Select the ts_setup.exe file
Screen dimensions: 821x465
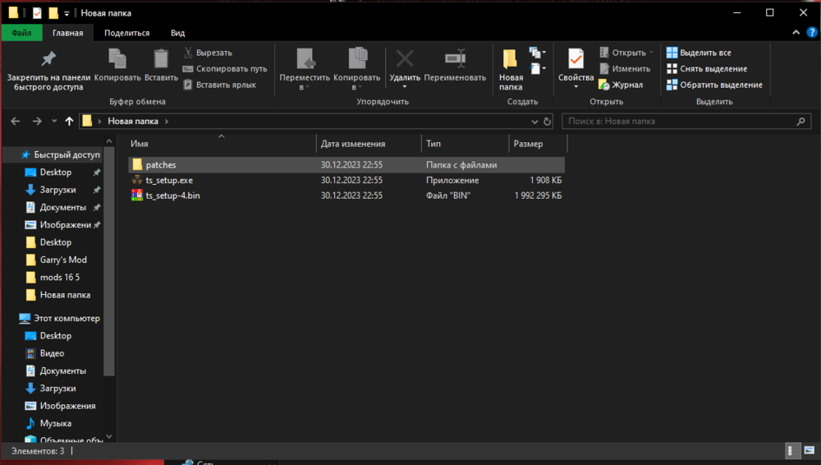[169, 180]
